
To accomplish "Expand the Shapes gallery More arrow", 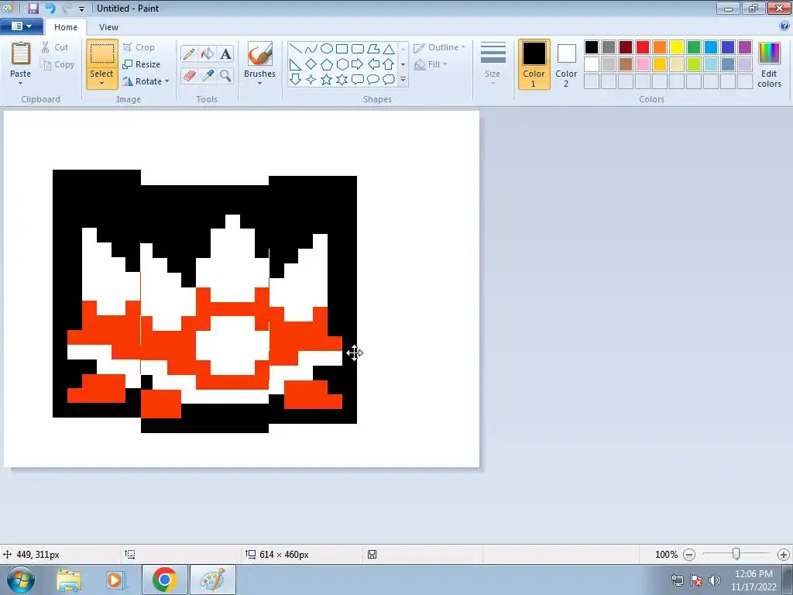I will [x=403, y=80].
